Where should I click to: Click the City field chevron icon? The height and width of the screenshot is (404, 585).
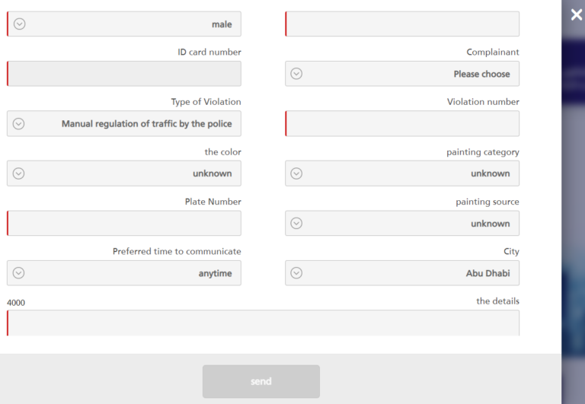click(297, 273)
